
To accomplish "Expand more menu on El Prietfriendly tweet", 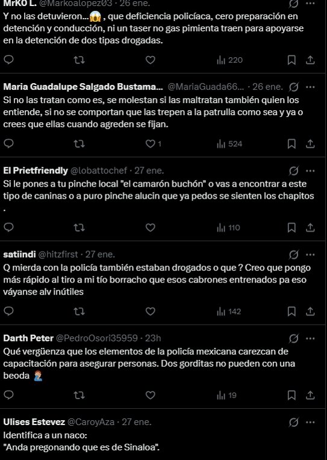I will click(310, 171).
